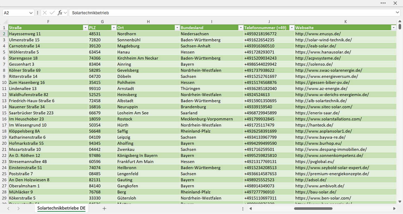The width and height of the screenshot is (403, 214).
Task: Click the sheet tab bar splitter dots
Action: click(x=243, y=208)
